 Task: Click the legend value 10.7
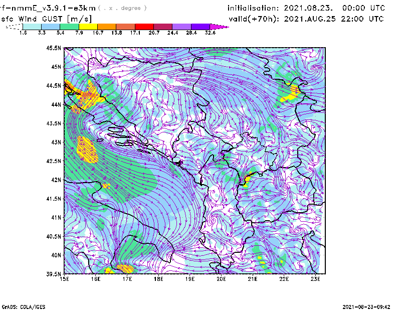[98, 33]
